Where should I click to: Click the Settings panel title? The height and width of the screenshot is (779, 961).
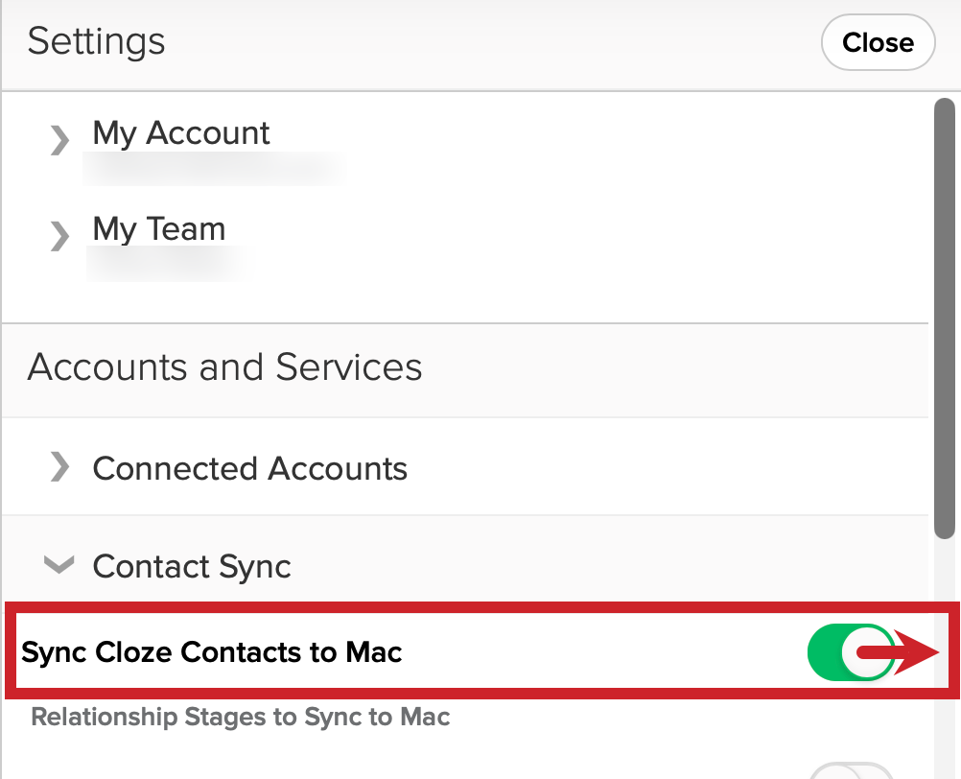pyautogui.click(x=96, y=41)
